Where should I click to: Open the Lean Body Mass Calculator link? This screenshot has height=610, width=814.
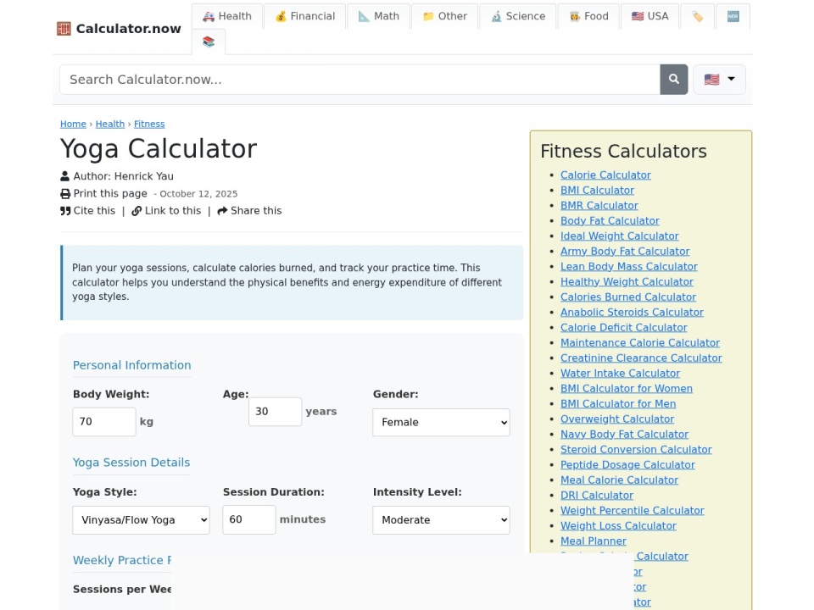click(x=628, y=267)
